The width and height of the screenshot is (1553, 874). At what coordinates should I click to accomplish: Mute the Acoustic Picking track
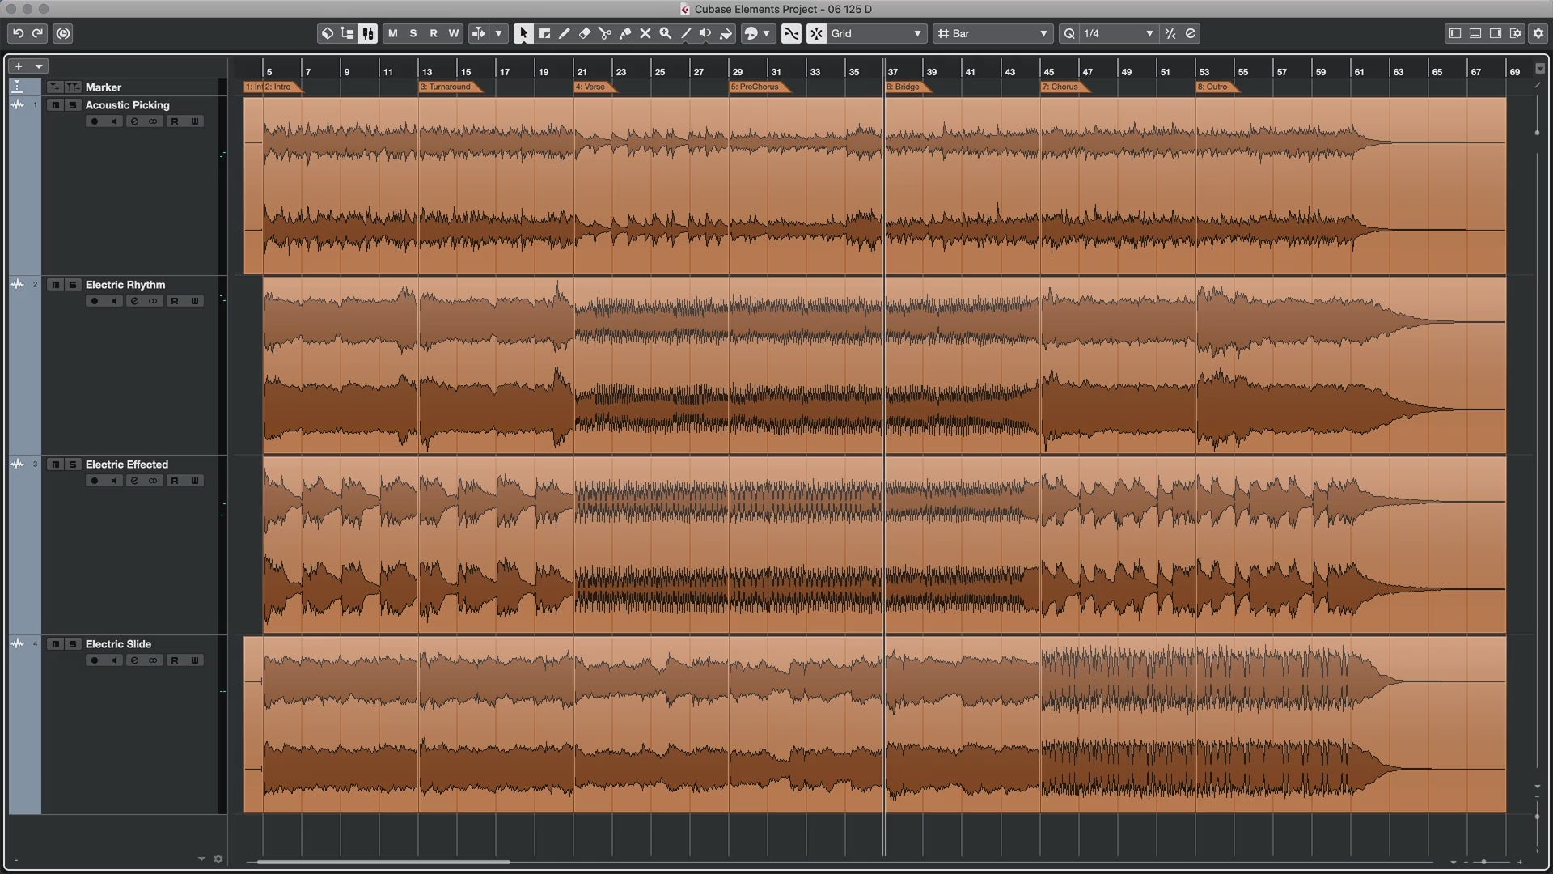55,105
